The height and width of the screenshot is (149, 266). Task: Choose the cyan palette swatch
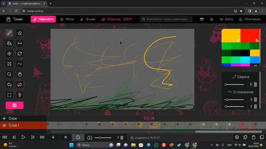245,60
